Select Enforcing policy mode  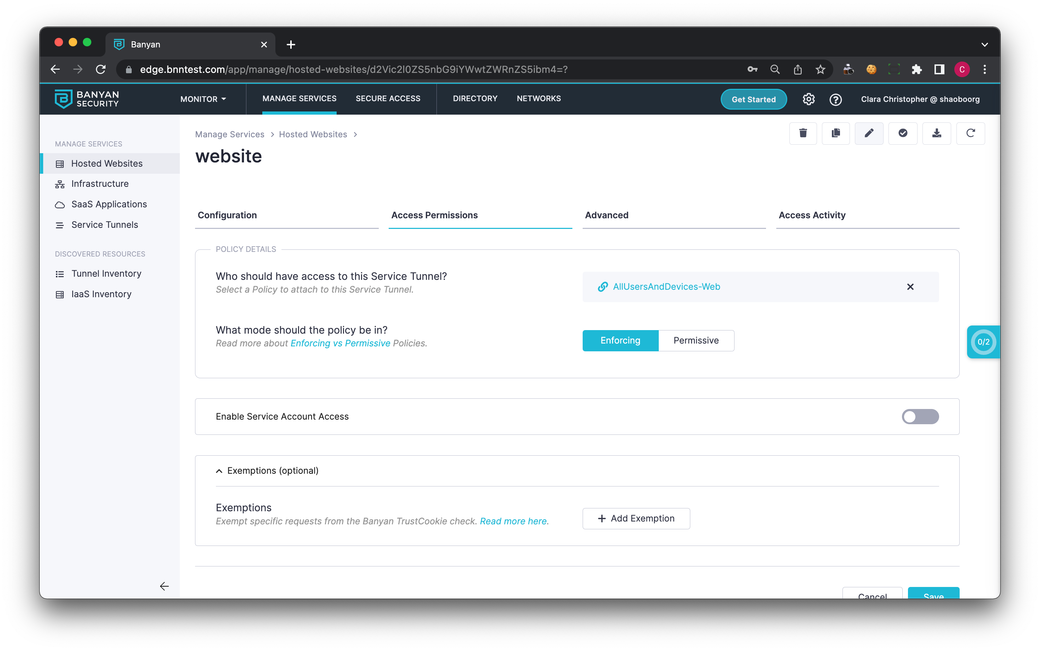coord(620,341)
